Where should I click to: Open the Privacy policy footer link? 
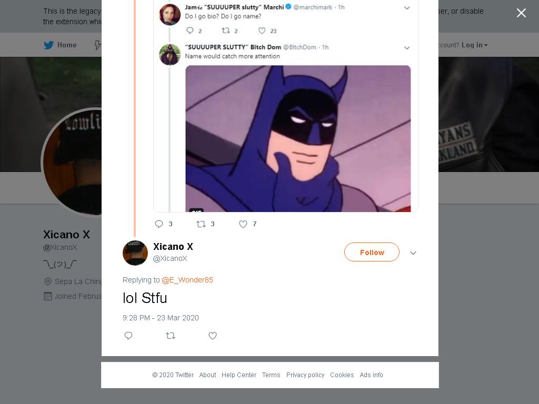coord(305,375)
